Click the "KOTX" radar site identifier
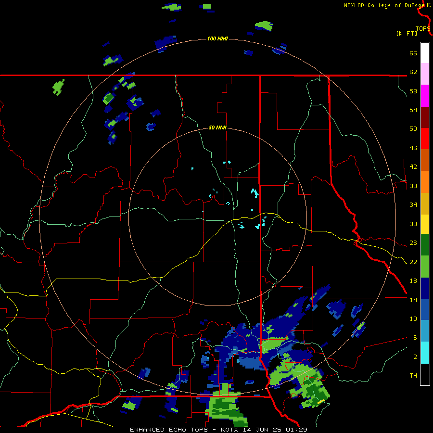433x433 pixels. click(x=230, y=430)
